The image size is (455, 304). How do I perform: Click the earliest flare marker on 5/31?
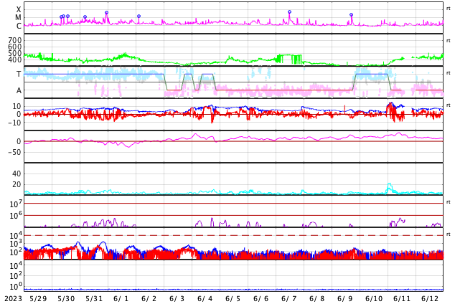point(85,17)
